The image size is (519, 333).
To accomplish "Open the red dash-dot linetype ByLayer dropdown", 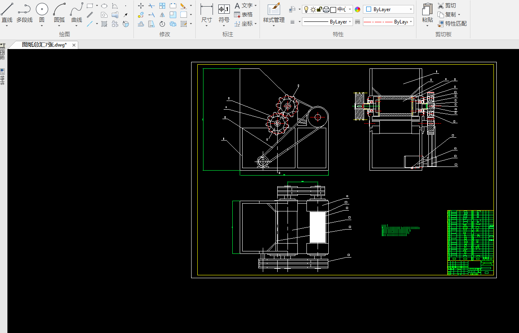I will coord(411,22).
